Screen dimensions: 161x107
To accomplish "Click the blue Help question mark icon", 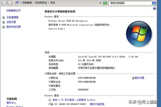I will pyautogui.click(x=154, y=9).
